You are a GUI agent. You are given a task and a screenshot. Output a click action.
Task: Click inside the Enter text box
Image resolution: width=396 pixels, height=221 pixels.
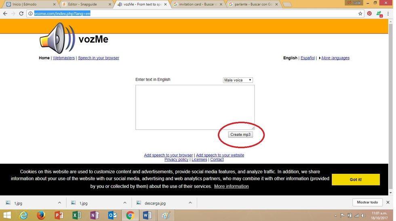click(x=195, y=107)
